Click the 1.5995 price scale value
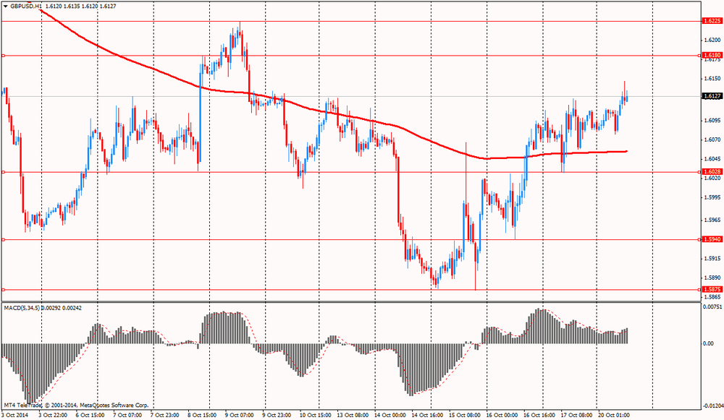Screen dimensions: 724x420 [712, 197]
